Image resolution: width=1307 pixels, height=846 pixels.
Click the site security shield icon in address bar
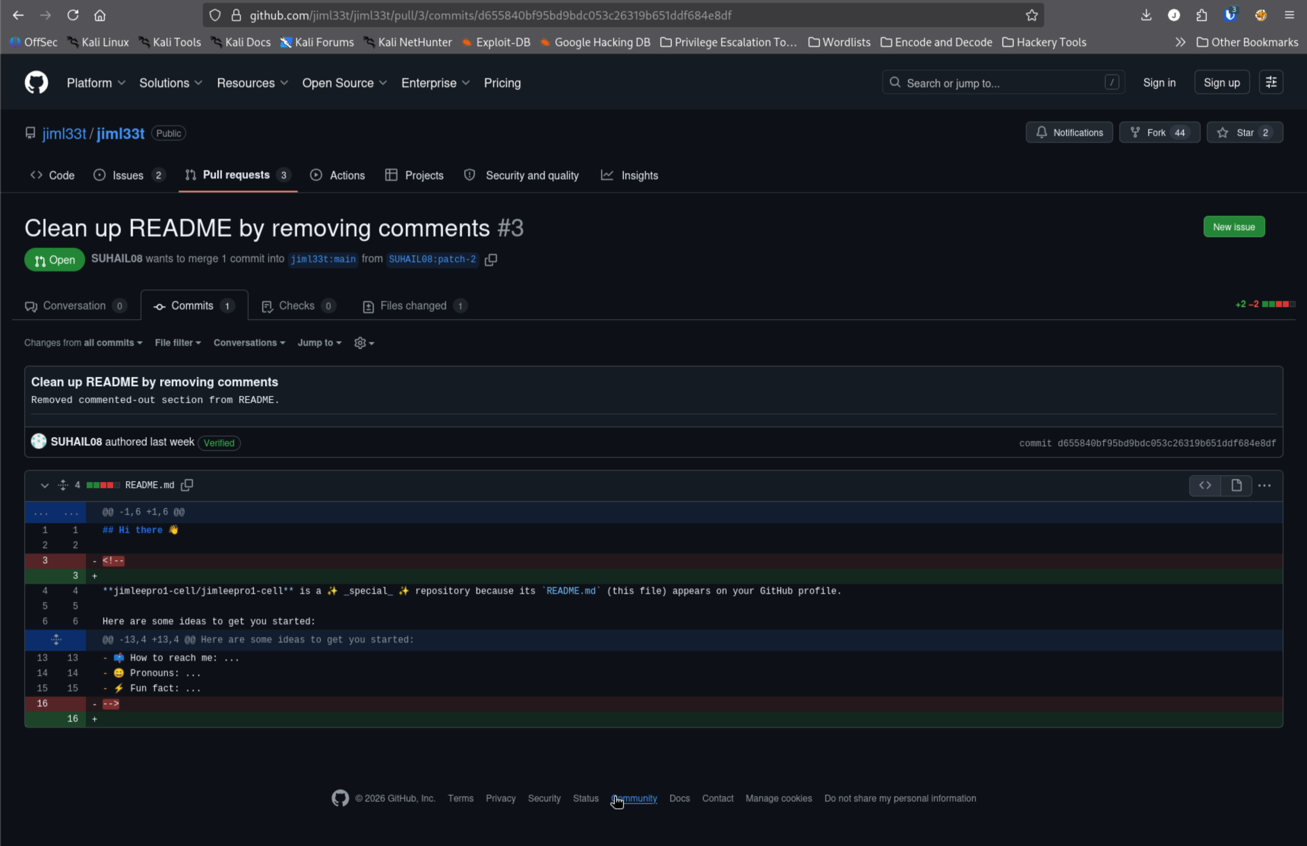215,15
